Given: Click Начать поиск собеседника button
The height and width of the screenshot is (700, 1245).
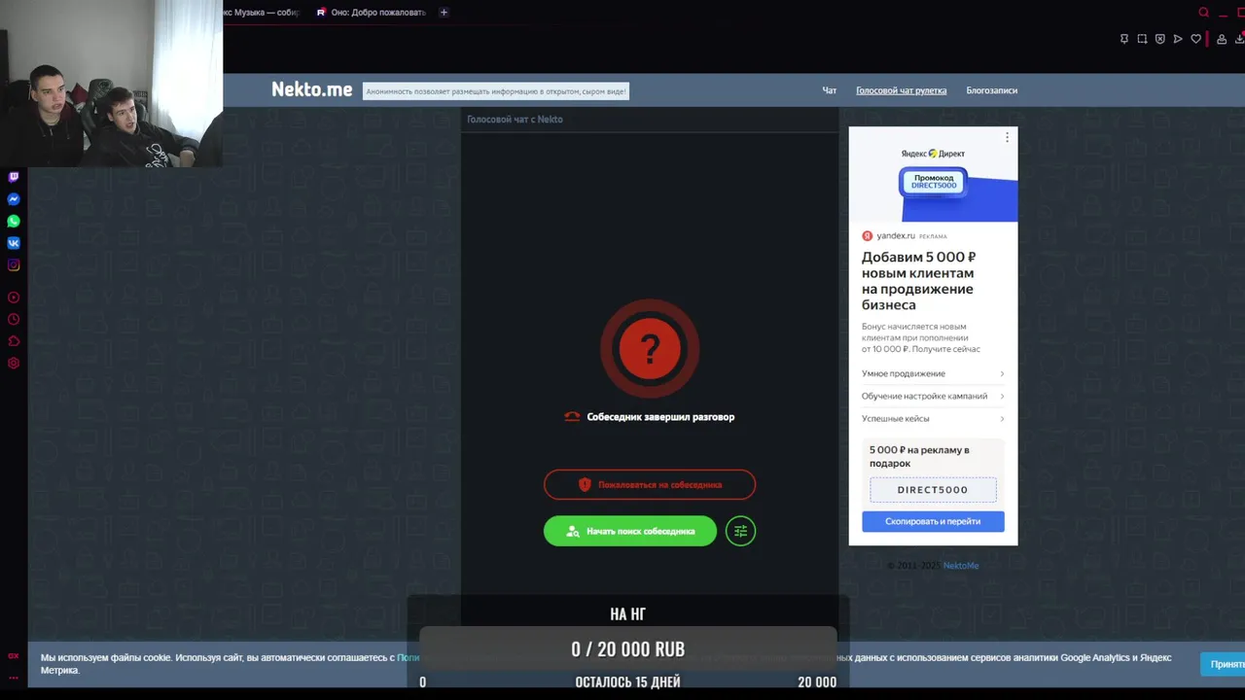Looking at the screenshot, I should [x=630, y=531].
